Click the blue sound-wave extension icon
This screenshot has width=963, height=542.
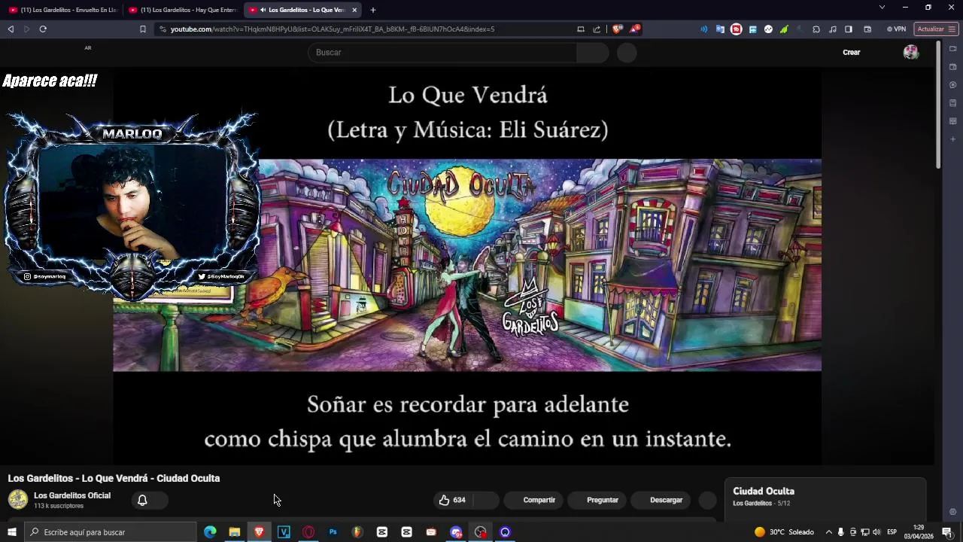(704, 29)
